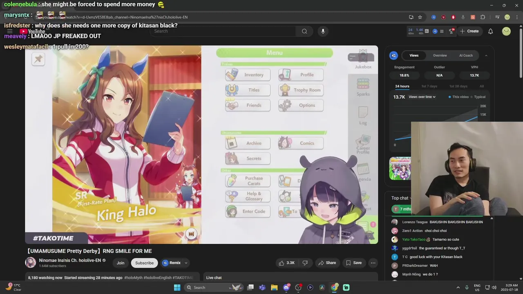This screenshot has width=523, height=294.
Task: Start voice search with the microphone
Action: coord(323,31)
